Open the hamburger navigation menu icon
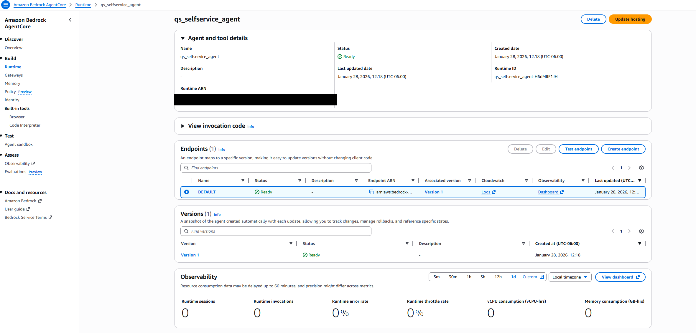 coord(5,5)
